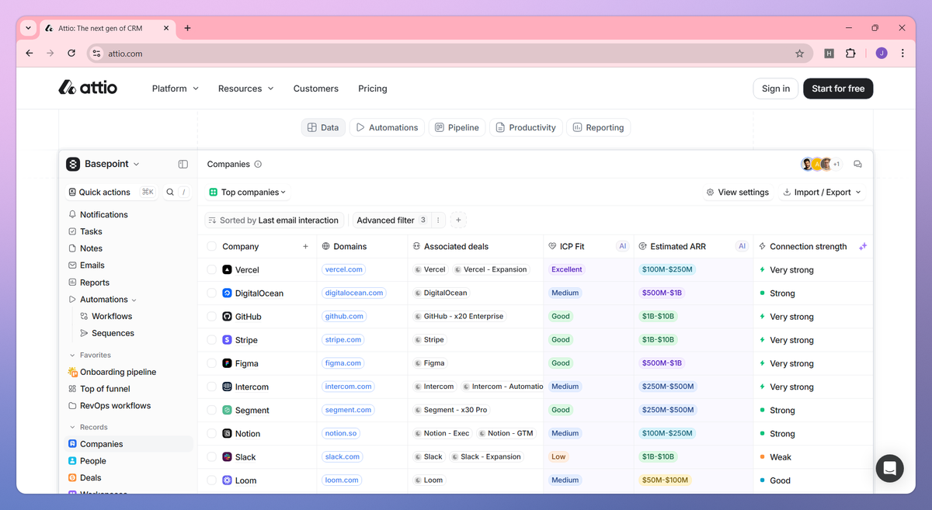Open the Basepoint workspace switcher

pos(103,165)
